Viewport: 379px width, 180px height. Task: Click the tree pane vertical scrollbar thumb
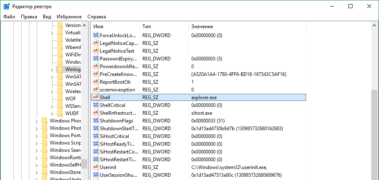pos(84,163)
